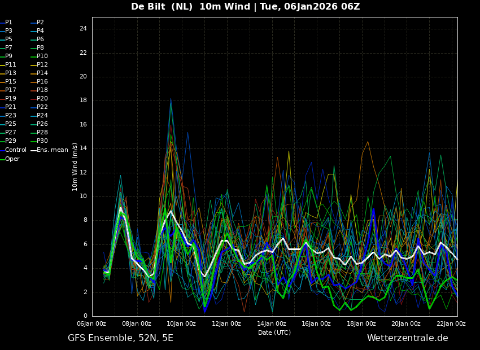Click the 16Jan 00z date tick label
480x350 pixels.
[317, 323]
